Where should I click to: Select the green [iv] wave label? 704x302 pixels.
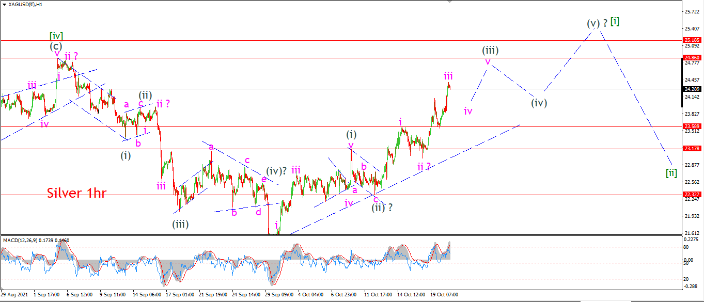56,36
